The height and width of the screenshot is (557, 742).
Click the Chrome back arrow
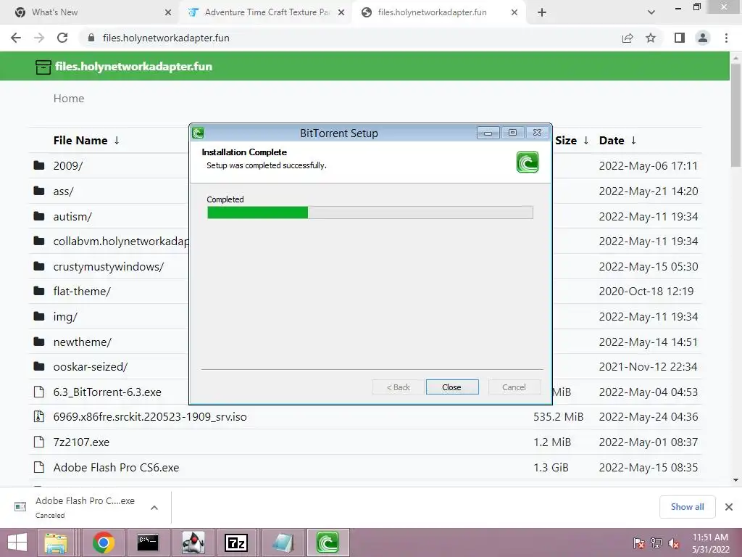16,38
